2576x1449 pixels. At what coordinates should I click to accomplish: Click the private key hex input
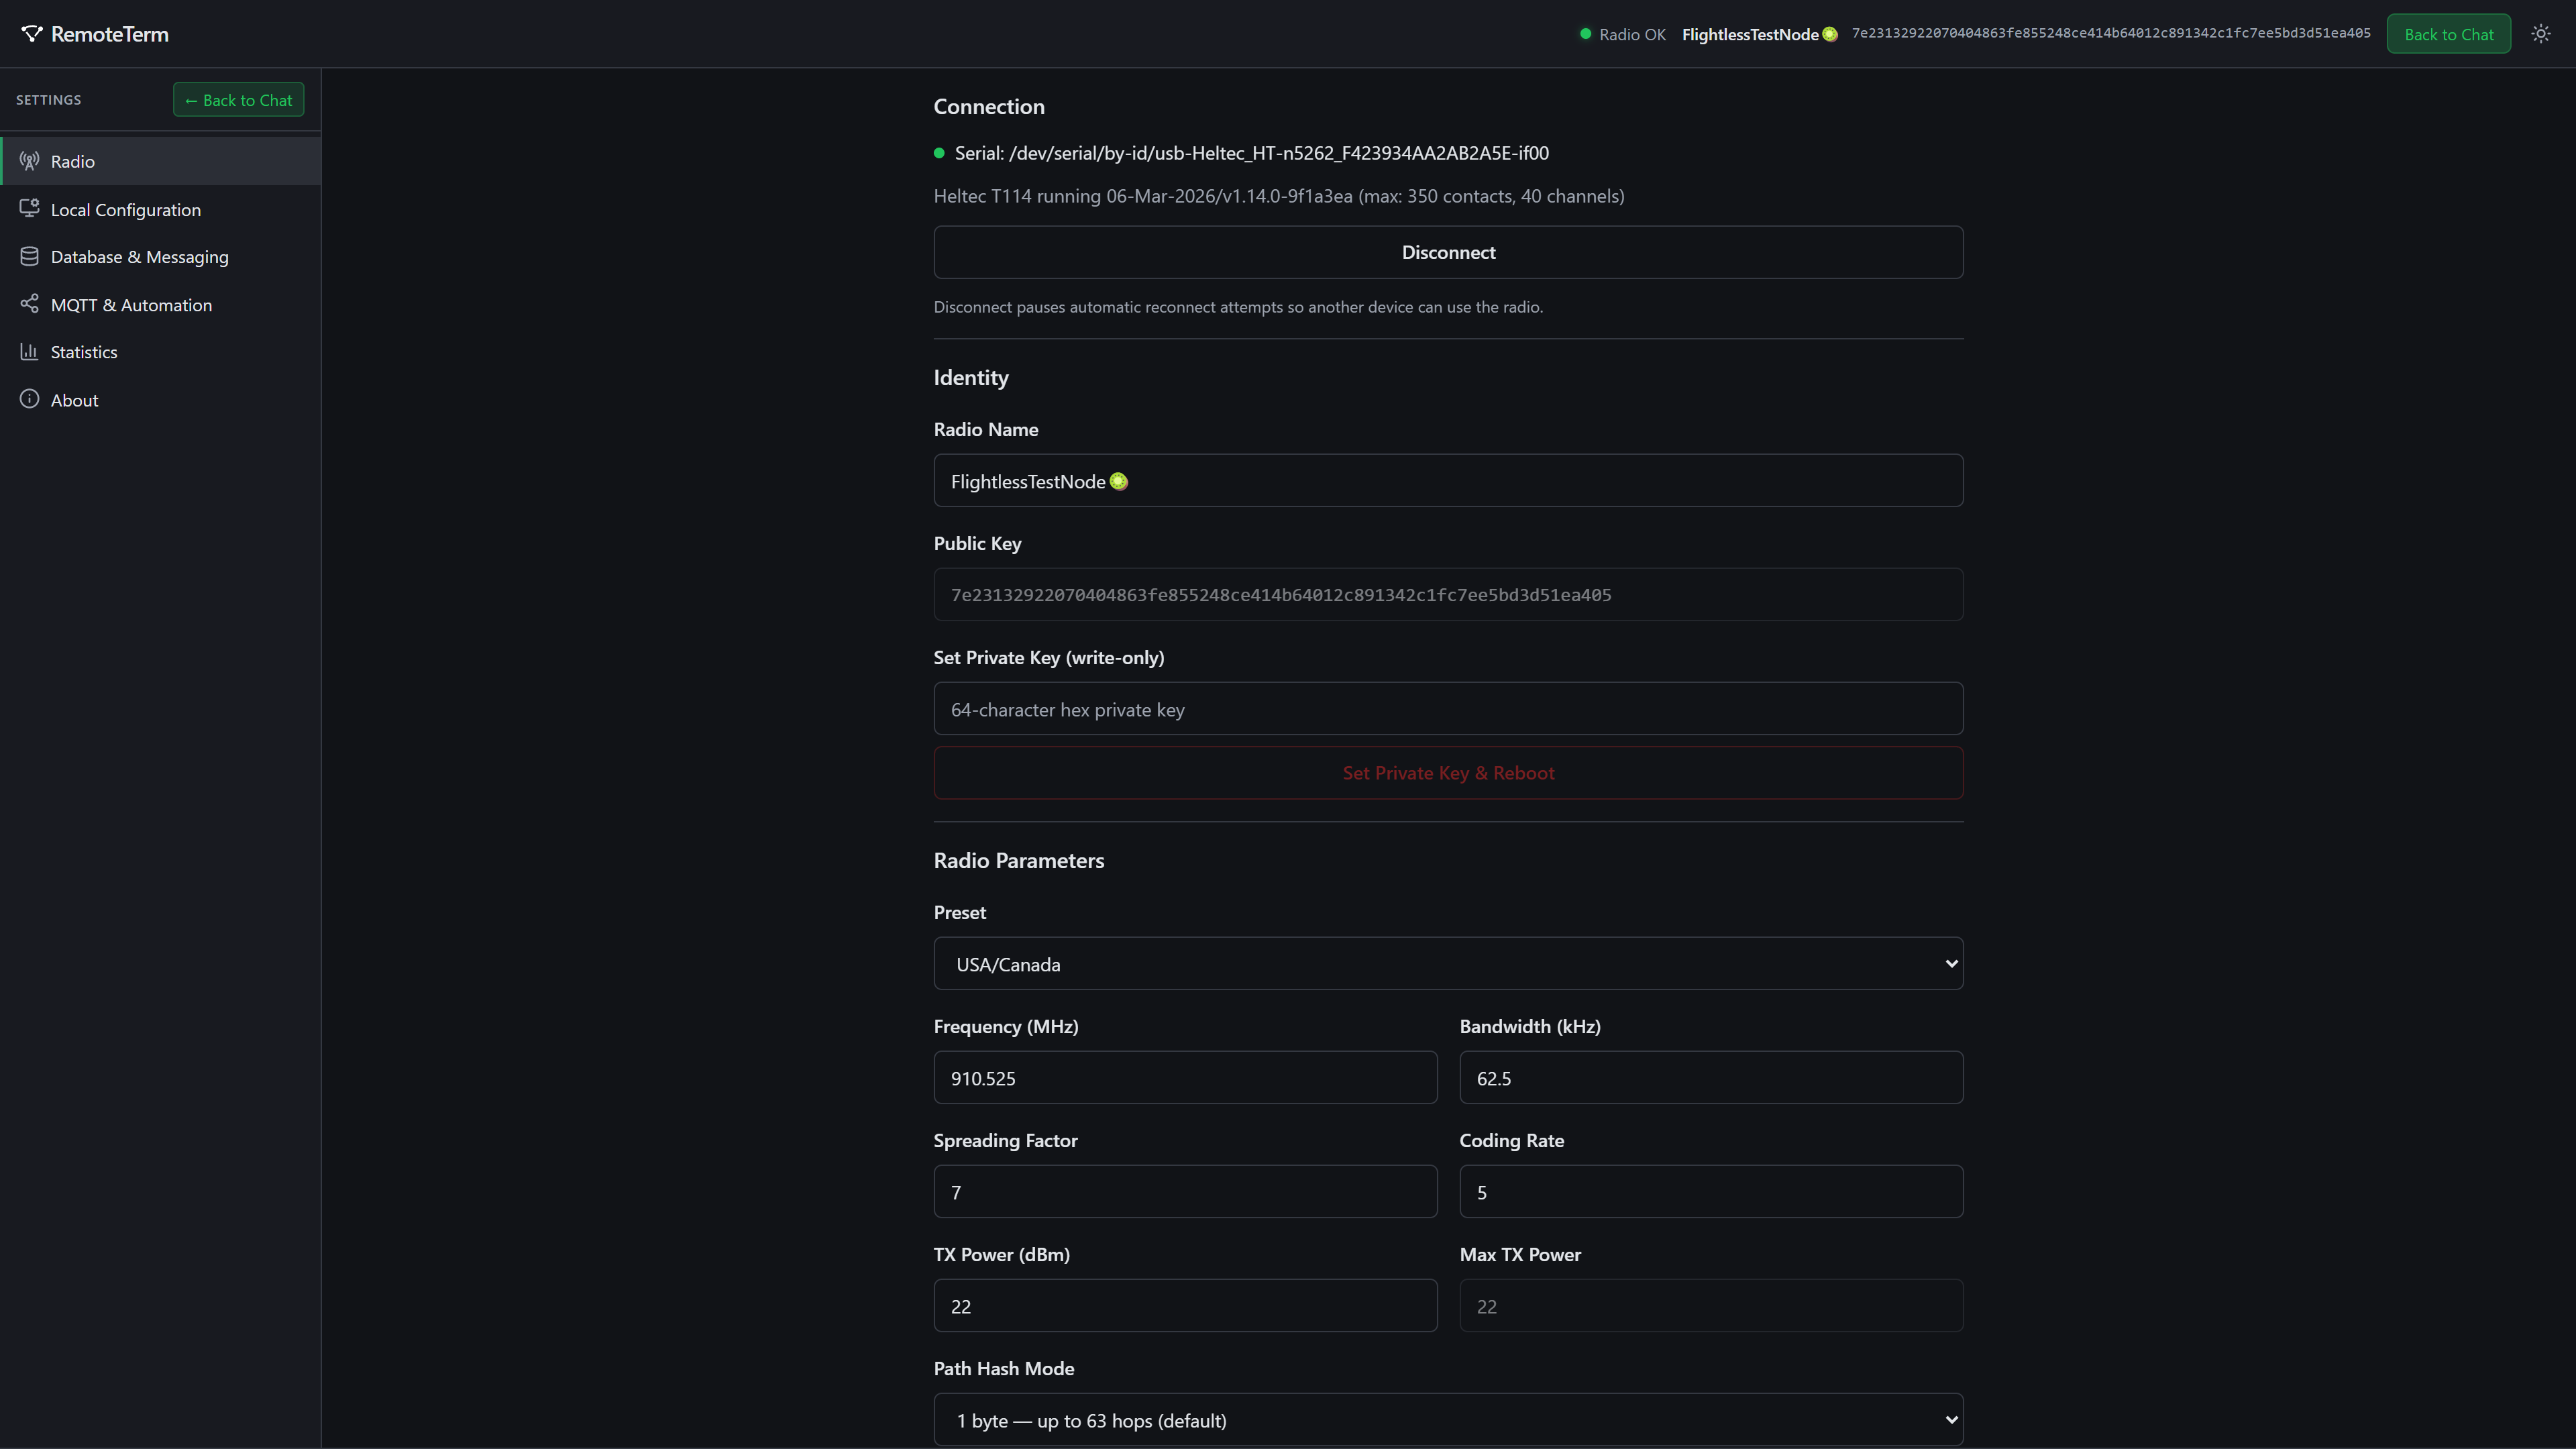1447,709
